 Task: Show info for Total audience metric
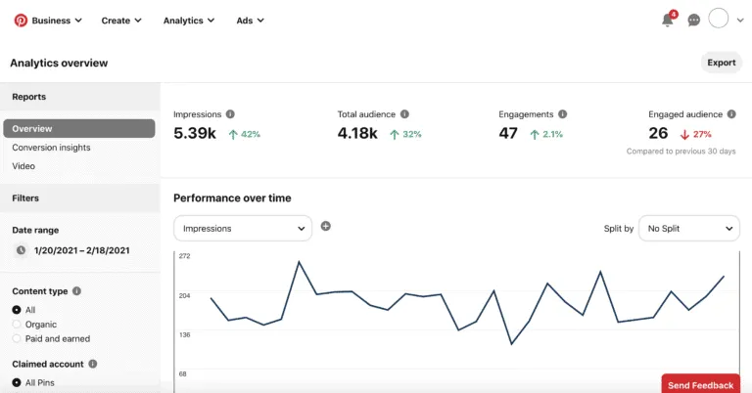(x=404, y=114)
